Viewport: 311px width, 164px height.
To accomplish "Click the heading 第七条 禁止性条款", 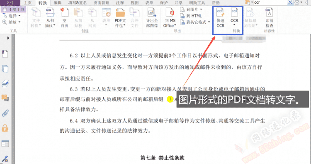I will pos(162,158).
